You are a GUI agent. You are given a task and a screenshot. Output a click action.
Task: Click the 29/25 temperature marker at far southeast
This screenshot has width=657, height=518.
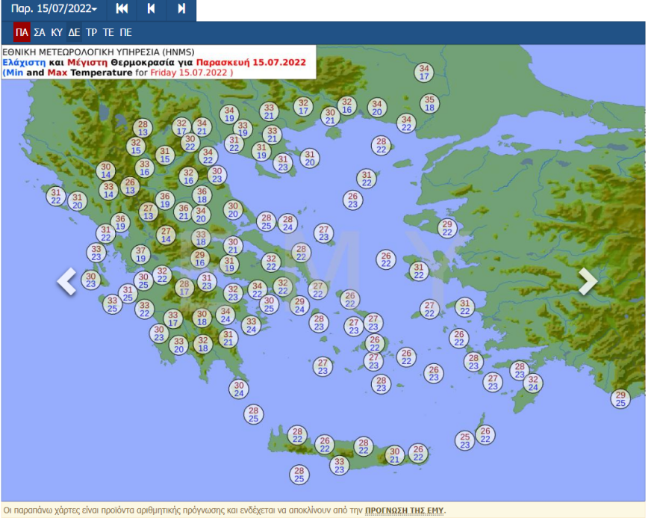[x=620, y=398]
